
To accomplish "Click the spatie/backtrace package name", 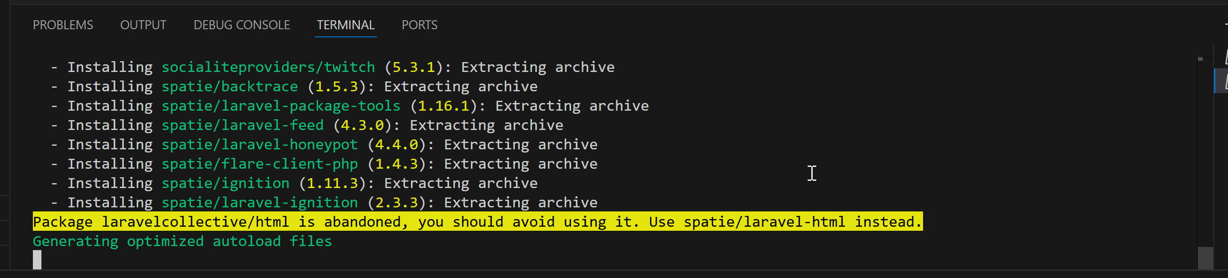I will click(x=229, y=87).
